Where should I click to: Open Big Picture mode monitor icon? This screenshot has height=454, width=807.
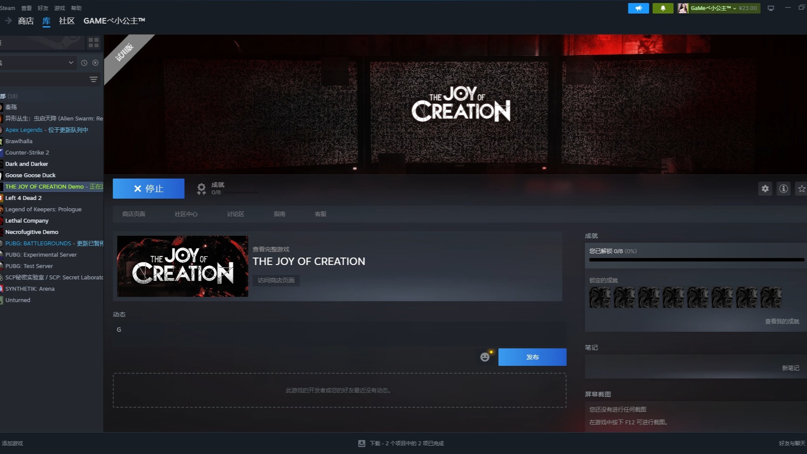pyautogui.click(x=771, y=8)
